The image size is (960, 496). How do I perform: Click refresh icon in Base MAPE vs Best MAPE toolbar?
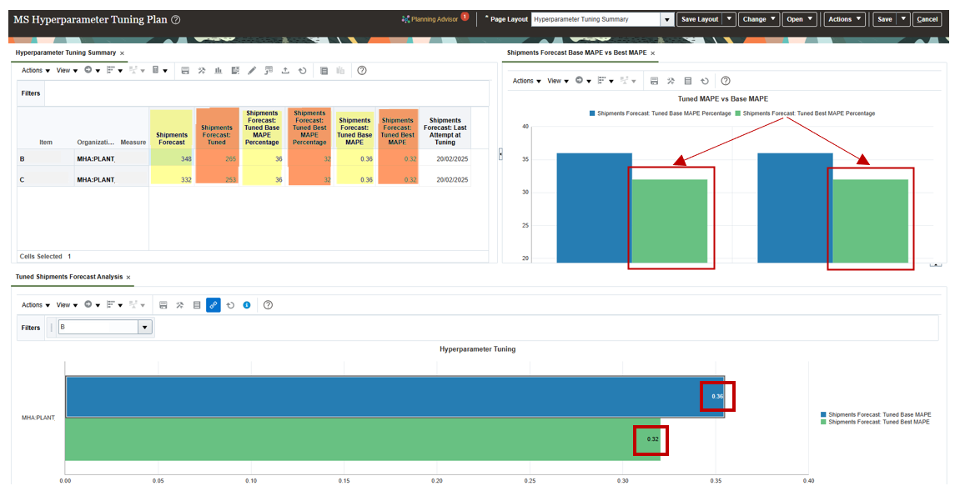click(x=705, y=81)
